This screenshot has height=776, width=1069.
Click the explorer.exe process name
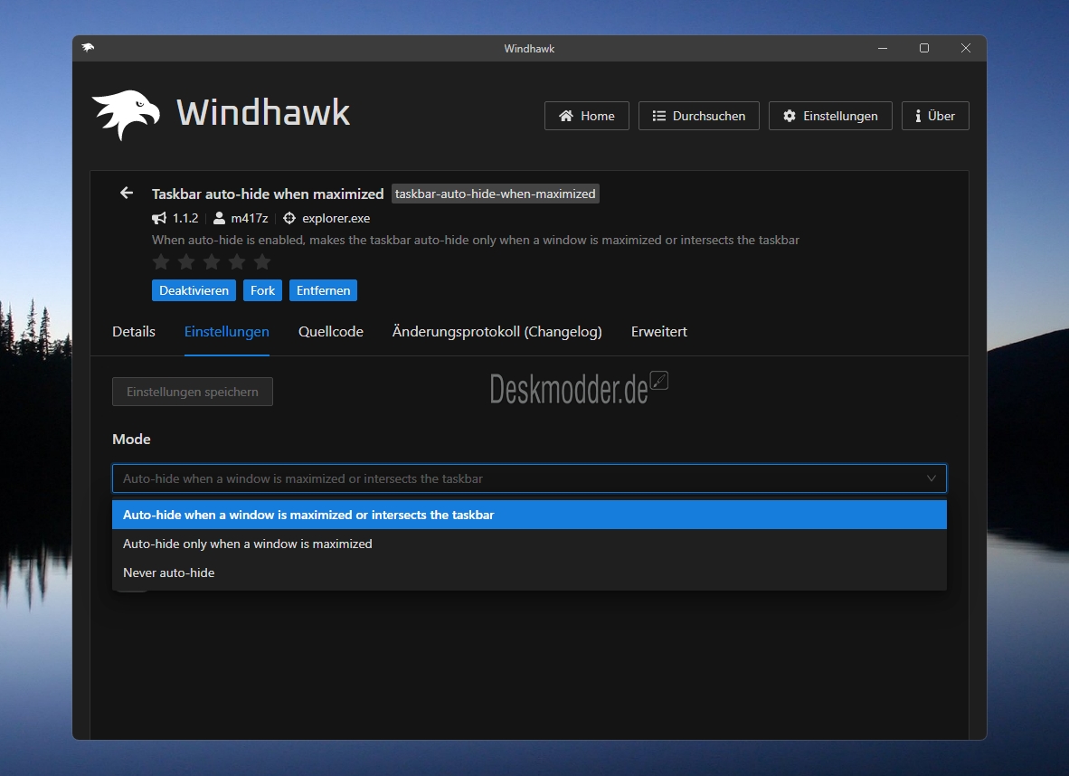(336, 218)
